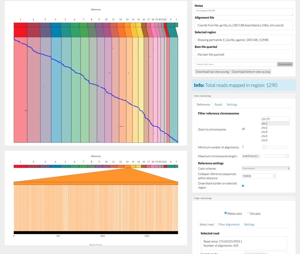Viewport: 300px width, 254px height.
Task: Select chromosome 11 block in top view
Action: (113, 25)
